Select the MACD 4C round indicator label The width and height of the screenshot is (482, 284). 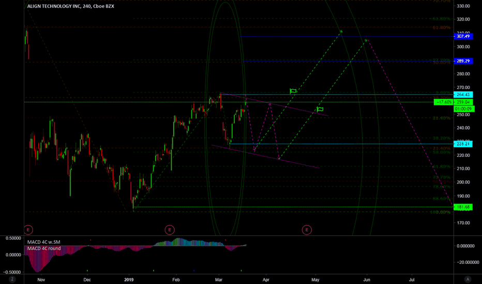click(x=44, y=248)
